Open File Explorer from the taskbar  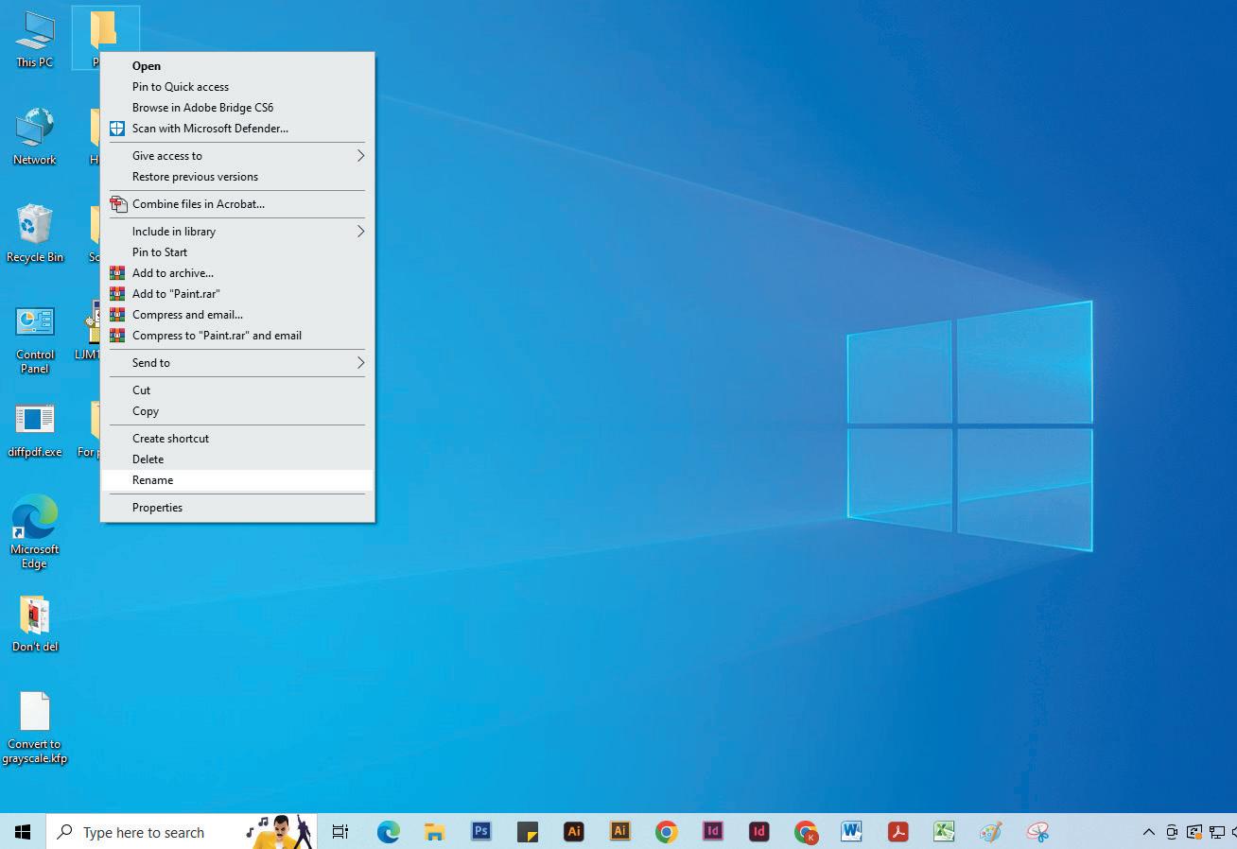pyautogui.click(x=434, y=832)
